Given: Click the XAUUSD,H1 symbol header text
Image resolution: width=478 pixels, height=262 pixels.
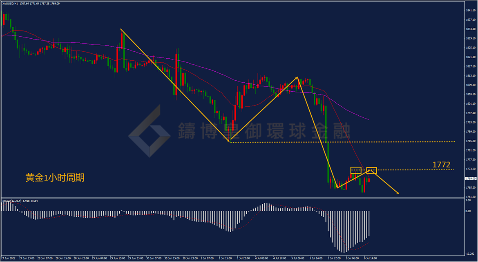Looking at the screenshot, I should [10, 3].
